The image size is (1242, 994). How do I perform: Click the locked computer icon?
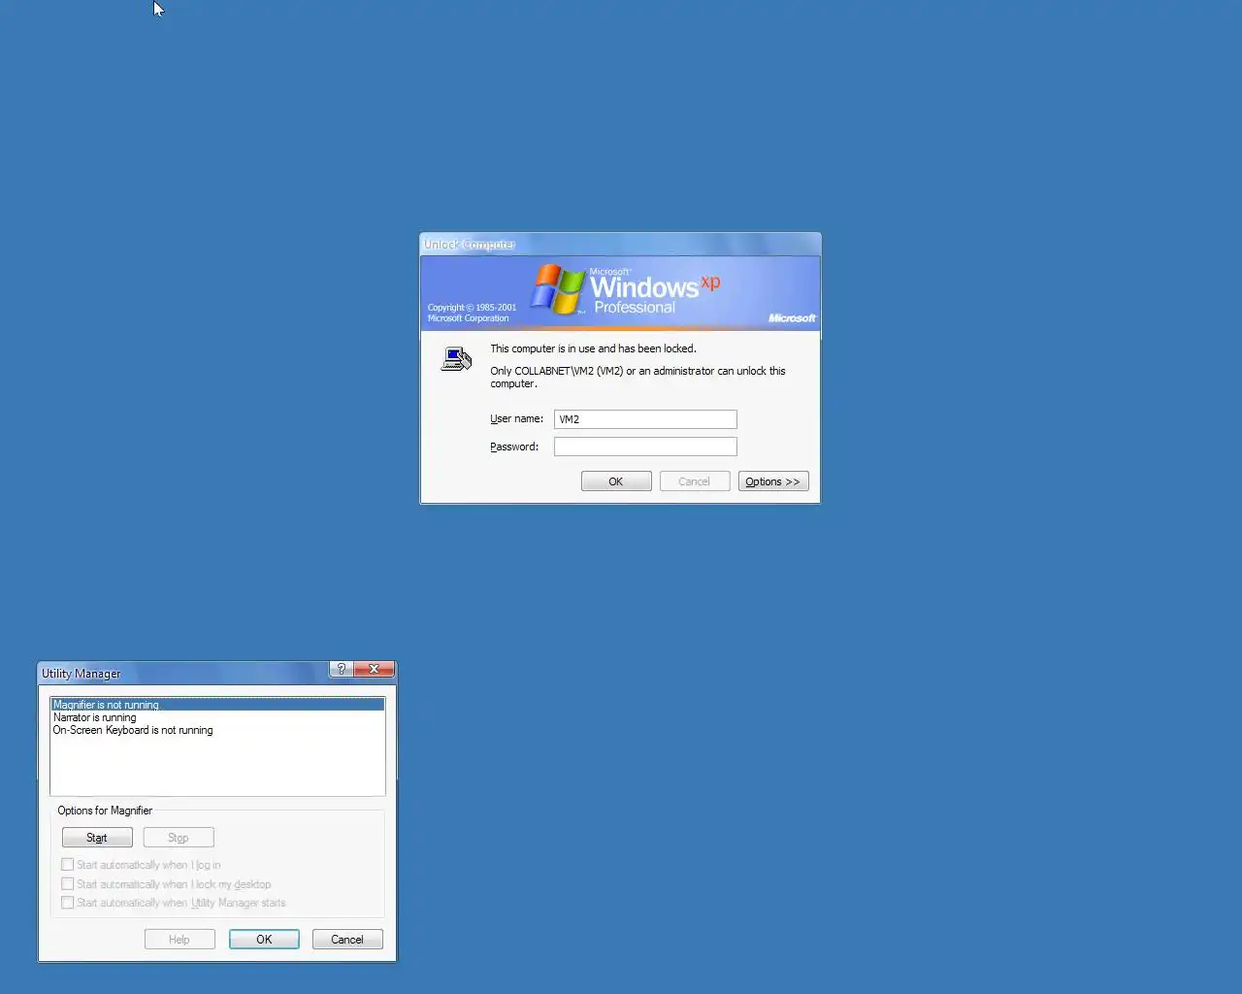[456, 359]
